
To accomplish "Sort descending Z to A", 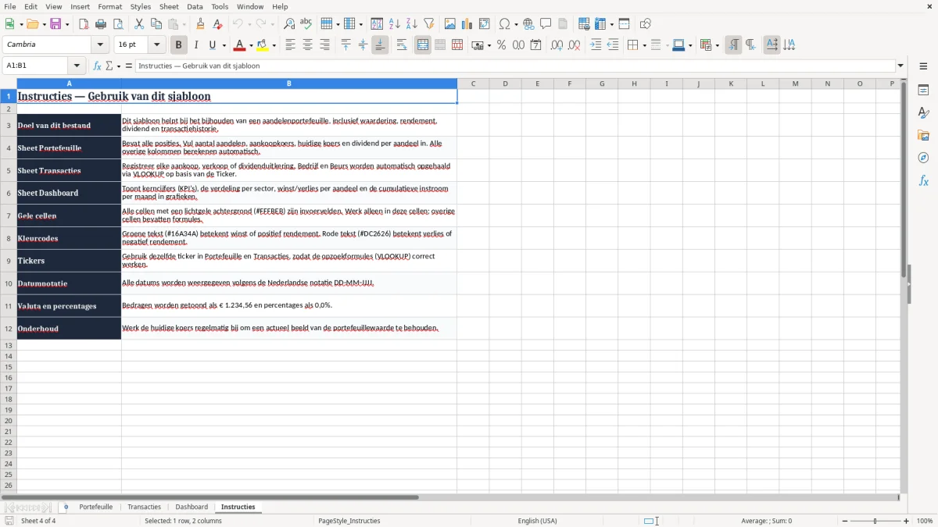I will (412, 24).
